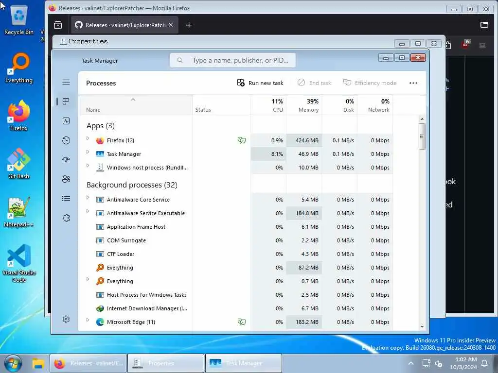Sort by Memory column header
Viewport: 498px width, 373px height.
click(x=304, y=105)
